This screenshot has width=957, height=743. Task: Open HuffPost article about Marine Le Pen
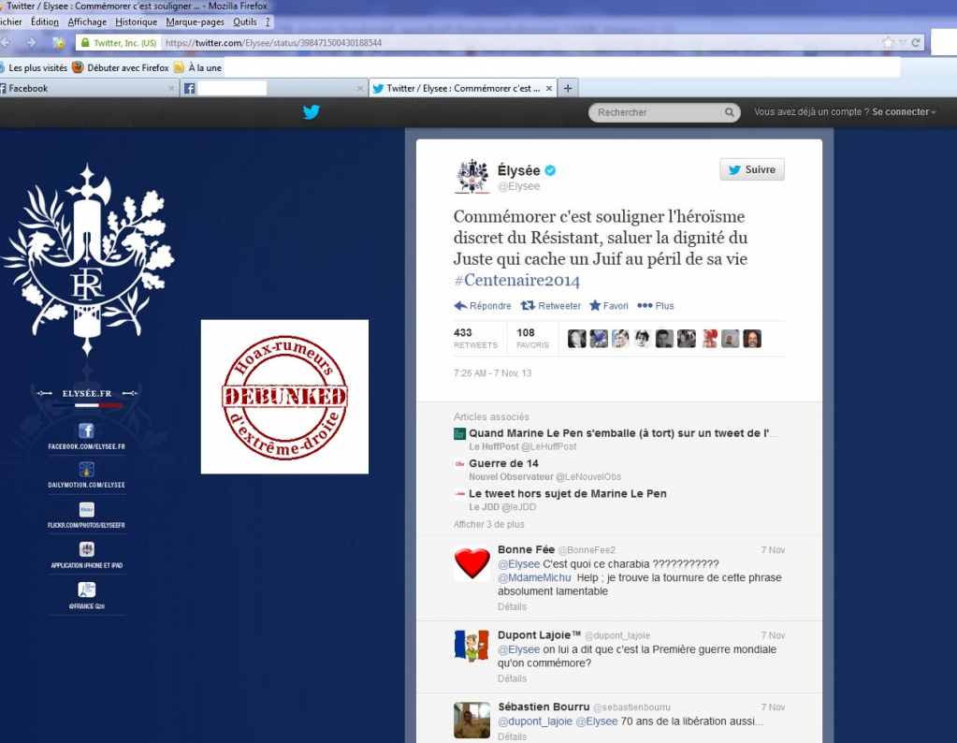pos(623,433)
